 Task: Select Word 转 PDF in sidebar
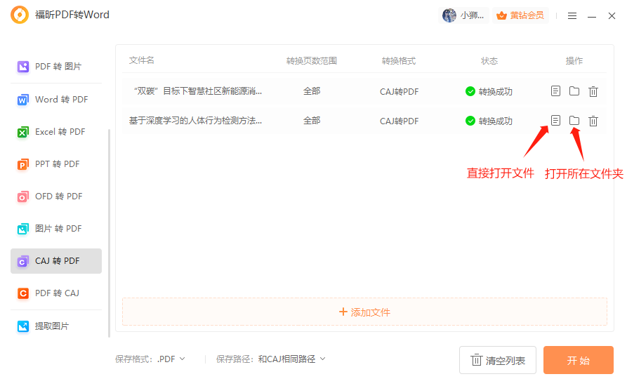point(56,100)
